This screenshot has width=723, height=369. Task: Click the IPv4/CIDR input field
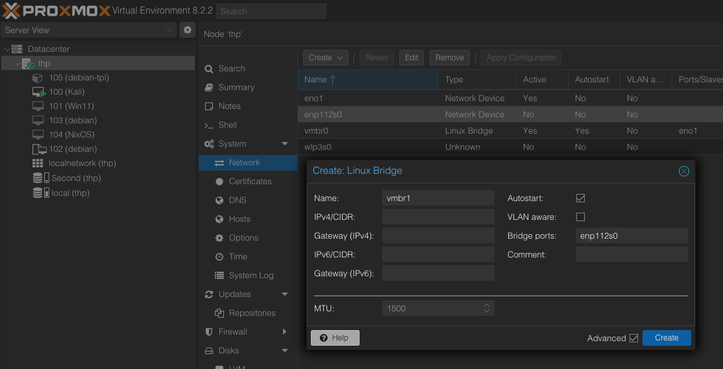(x=438, y=217)
